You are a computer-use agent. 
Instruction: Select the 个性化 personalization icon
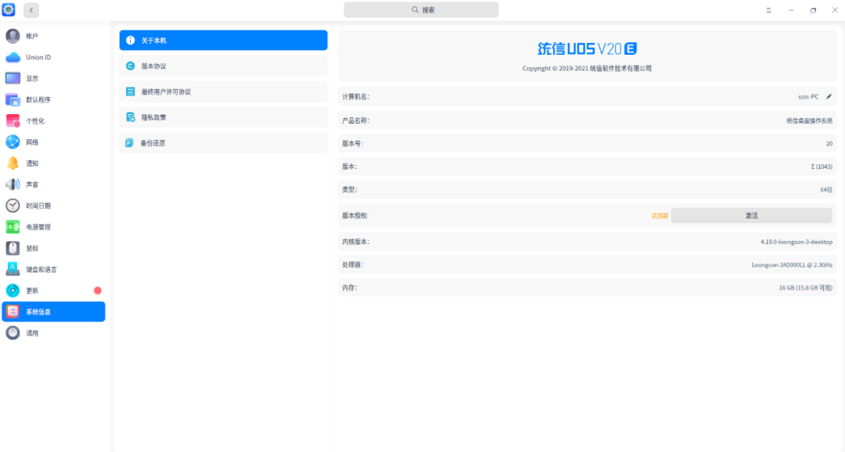pos(13,120)
